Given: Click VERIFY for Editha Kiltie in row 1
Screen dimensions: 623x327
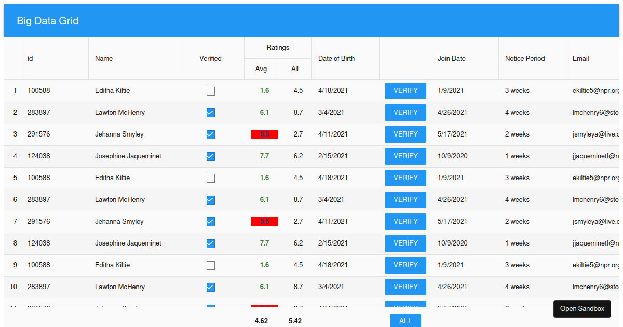Looking at the screenshot, I should [x=405, y=90].
